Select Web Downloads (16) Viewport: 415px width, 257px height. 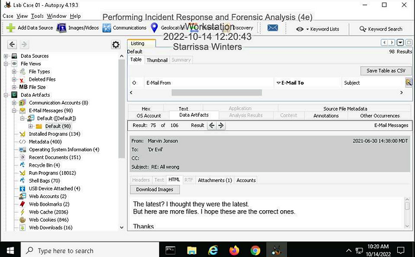pyautogui.click(x=51, y=228)
